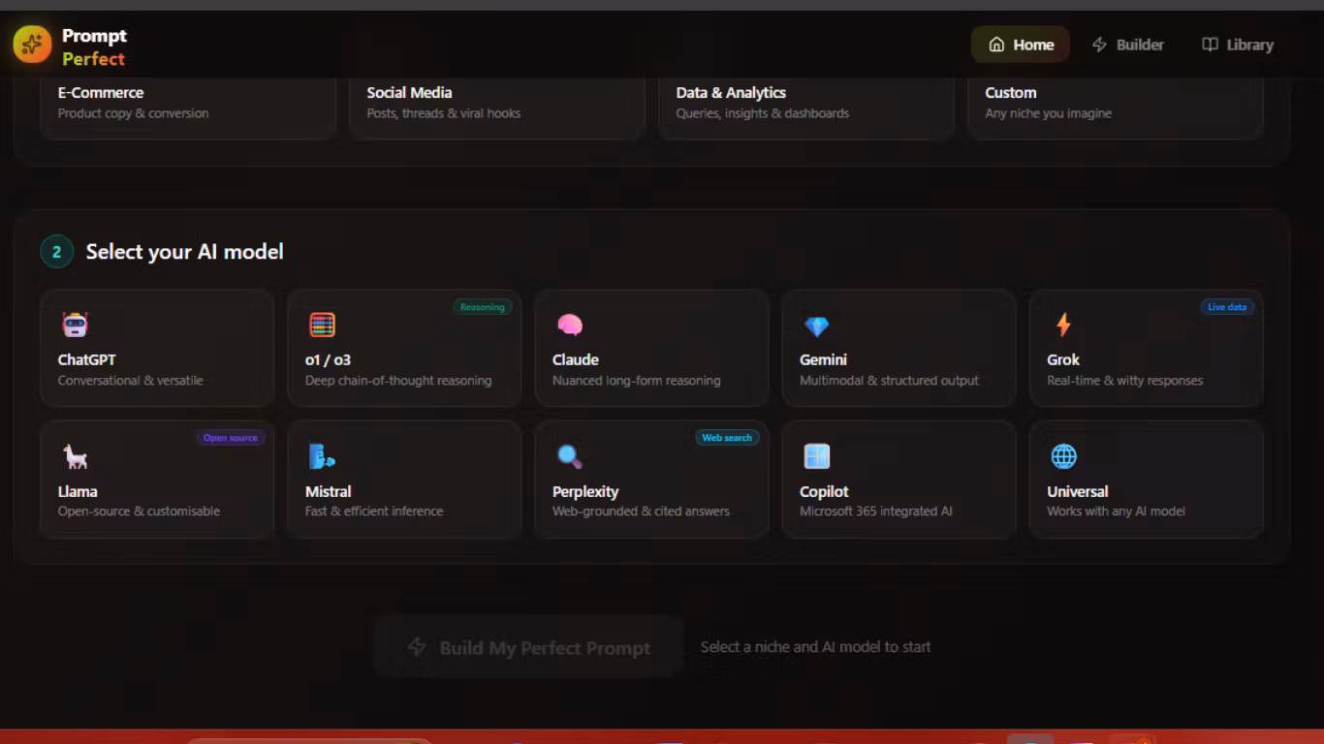The image size is (1324, 744).
Task: Select the ChatGPT robot icon
Action: [x=75, y=325]
